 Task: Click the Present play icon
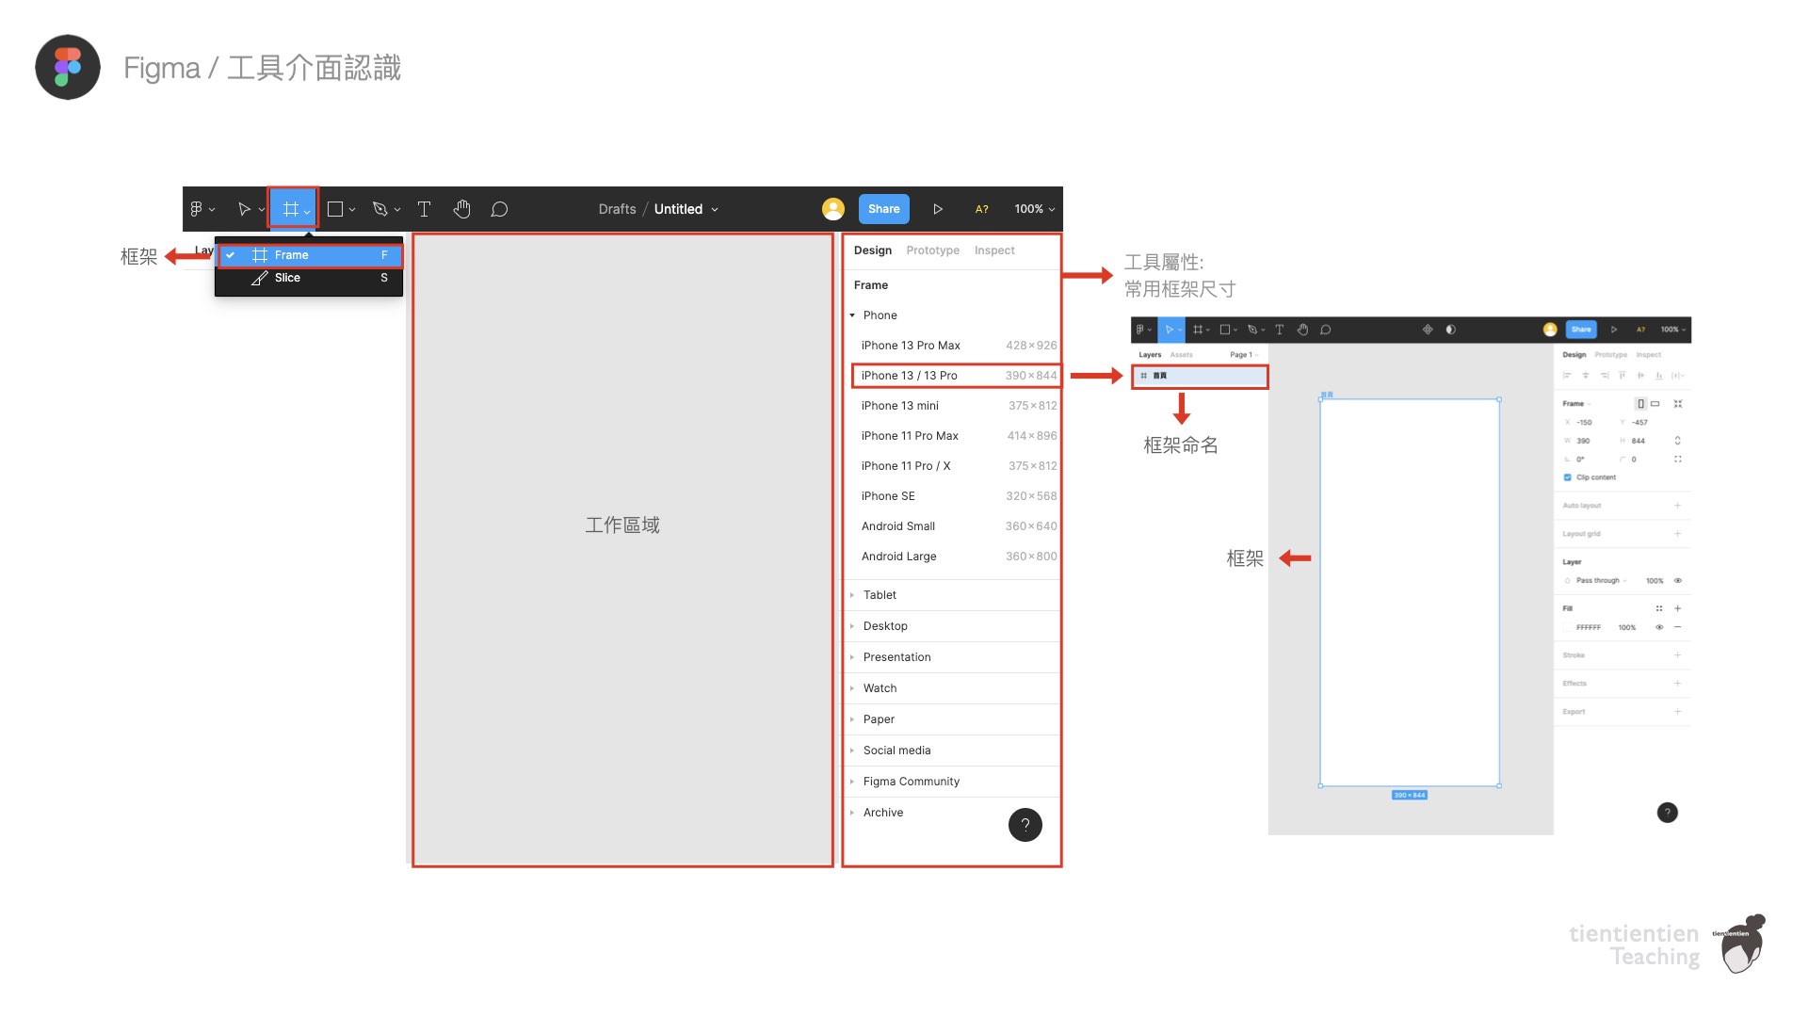(938, 209)
